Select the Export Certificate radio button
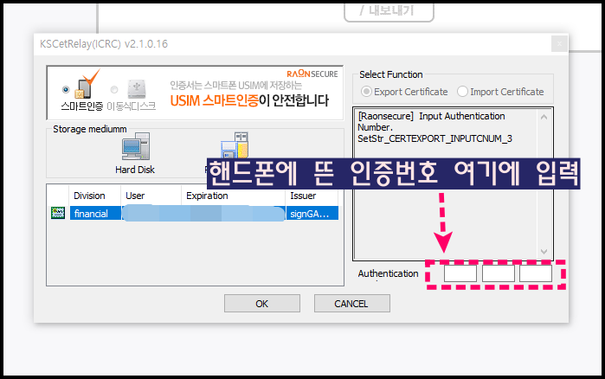This screenshot has width=605, height=379. pos(366,92)
